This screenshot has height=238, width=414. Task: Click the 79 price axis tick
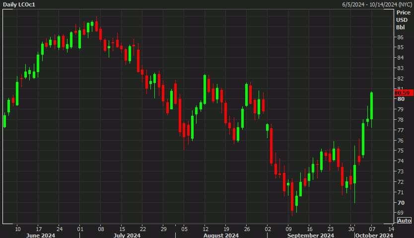tap(400, 109)
